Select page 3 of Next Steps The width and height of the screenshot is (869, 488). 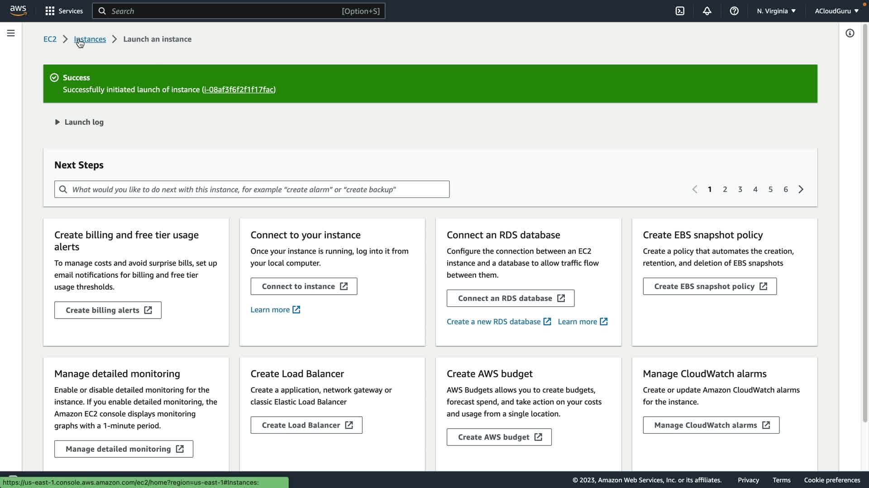(x=740, y=189)
